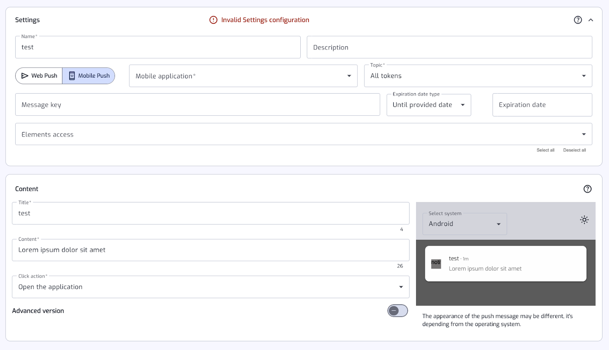Click the Select all link
The width and height of the screenshot is (609, 350).
click(x=545, y=150)
